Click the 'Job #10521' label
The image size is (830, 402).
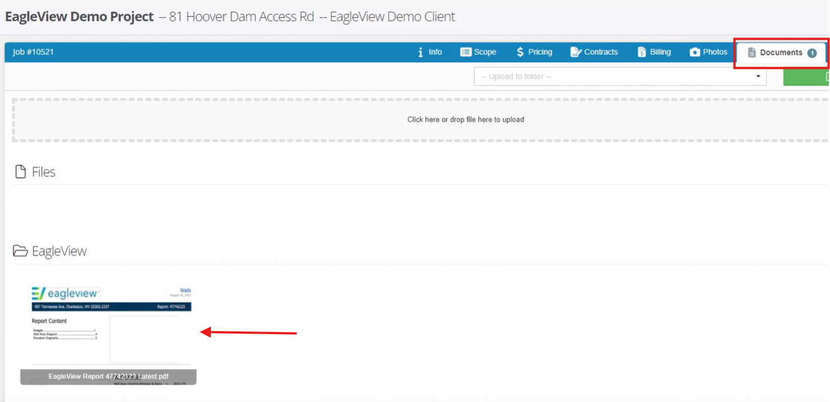click(x=33, y=52)
